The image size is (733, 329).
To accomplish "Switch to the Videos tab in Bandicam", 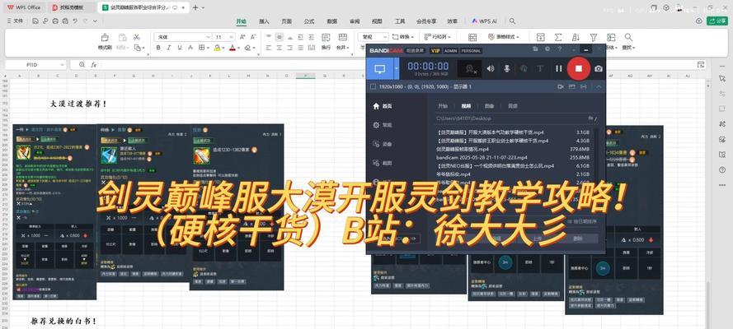I will pyautogui.click(x=466, y=106).
